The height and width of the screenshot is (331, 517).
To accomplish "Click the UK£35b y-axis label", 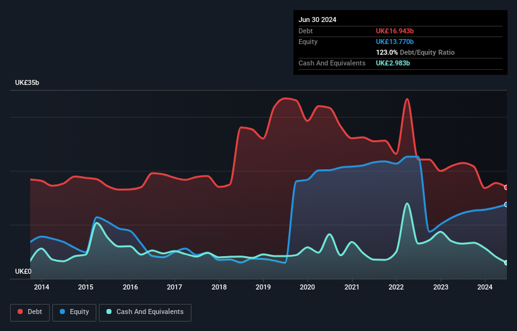I will click(27, 82).
